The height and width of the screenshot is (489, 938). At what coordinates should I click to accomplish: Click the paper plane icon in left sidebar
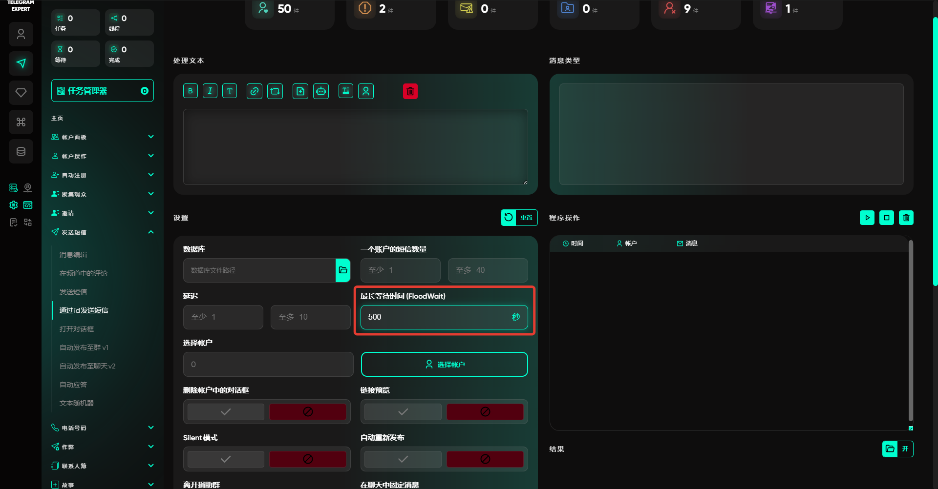(21, 63)
